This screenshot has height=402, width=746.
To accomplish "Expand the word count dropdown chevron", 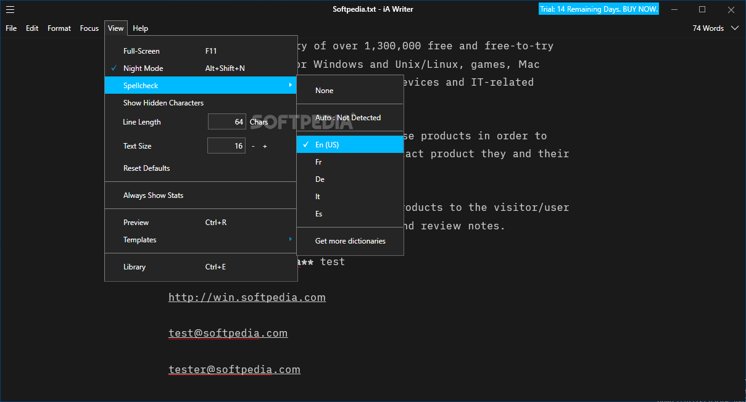I will [734, 28].
